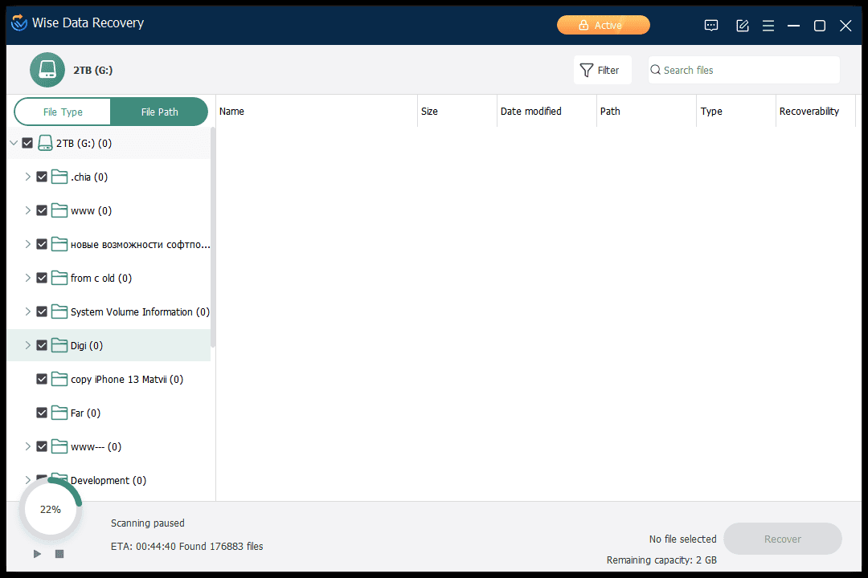Viewport: 868px width, 578px height.
Task: Click the from c old folder icon
Action: (x=59, y=279)
